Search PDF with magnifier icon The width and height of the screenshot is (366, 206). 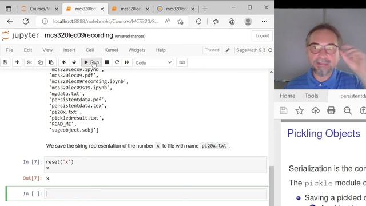click(347, 110)
